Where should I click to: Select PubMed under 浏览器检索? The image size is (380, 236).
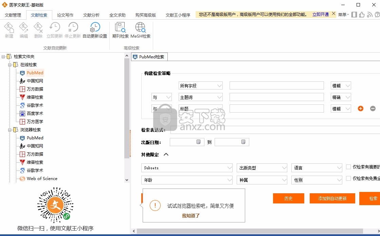35,138
